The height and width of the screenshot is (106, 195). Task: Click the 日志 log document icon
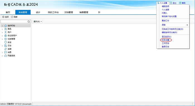click(x=6, y=46)
